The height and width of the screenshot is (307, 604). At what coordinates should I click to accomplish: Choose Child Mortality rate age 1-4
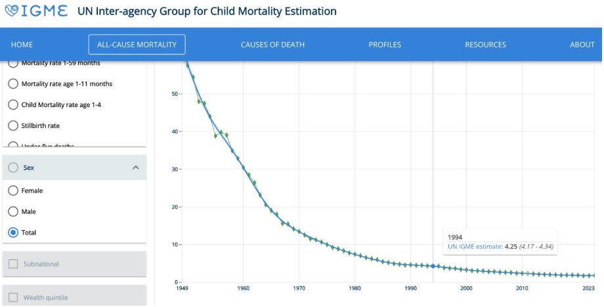(x=13, y=105)
